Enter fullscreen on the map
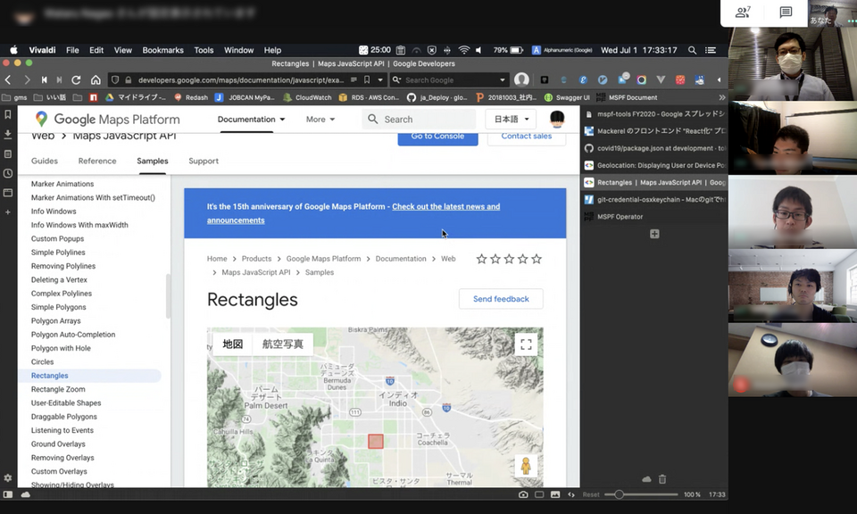The image size is (857, 514). pyautogui.click(x=526, y=344)
